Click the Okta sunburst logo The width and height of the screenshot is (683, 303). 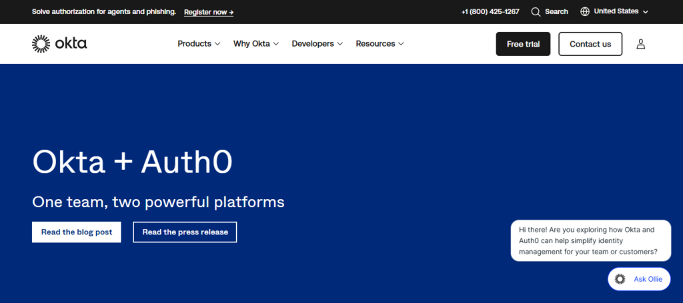click(x=41, y=44)
